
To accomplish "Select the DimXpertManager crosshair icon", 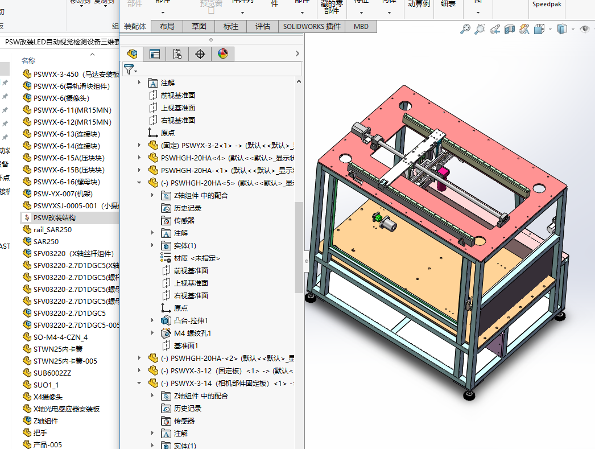I will pos(200,54).
